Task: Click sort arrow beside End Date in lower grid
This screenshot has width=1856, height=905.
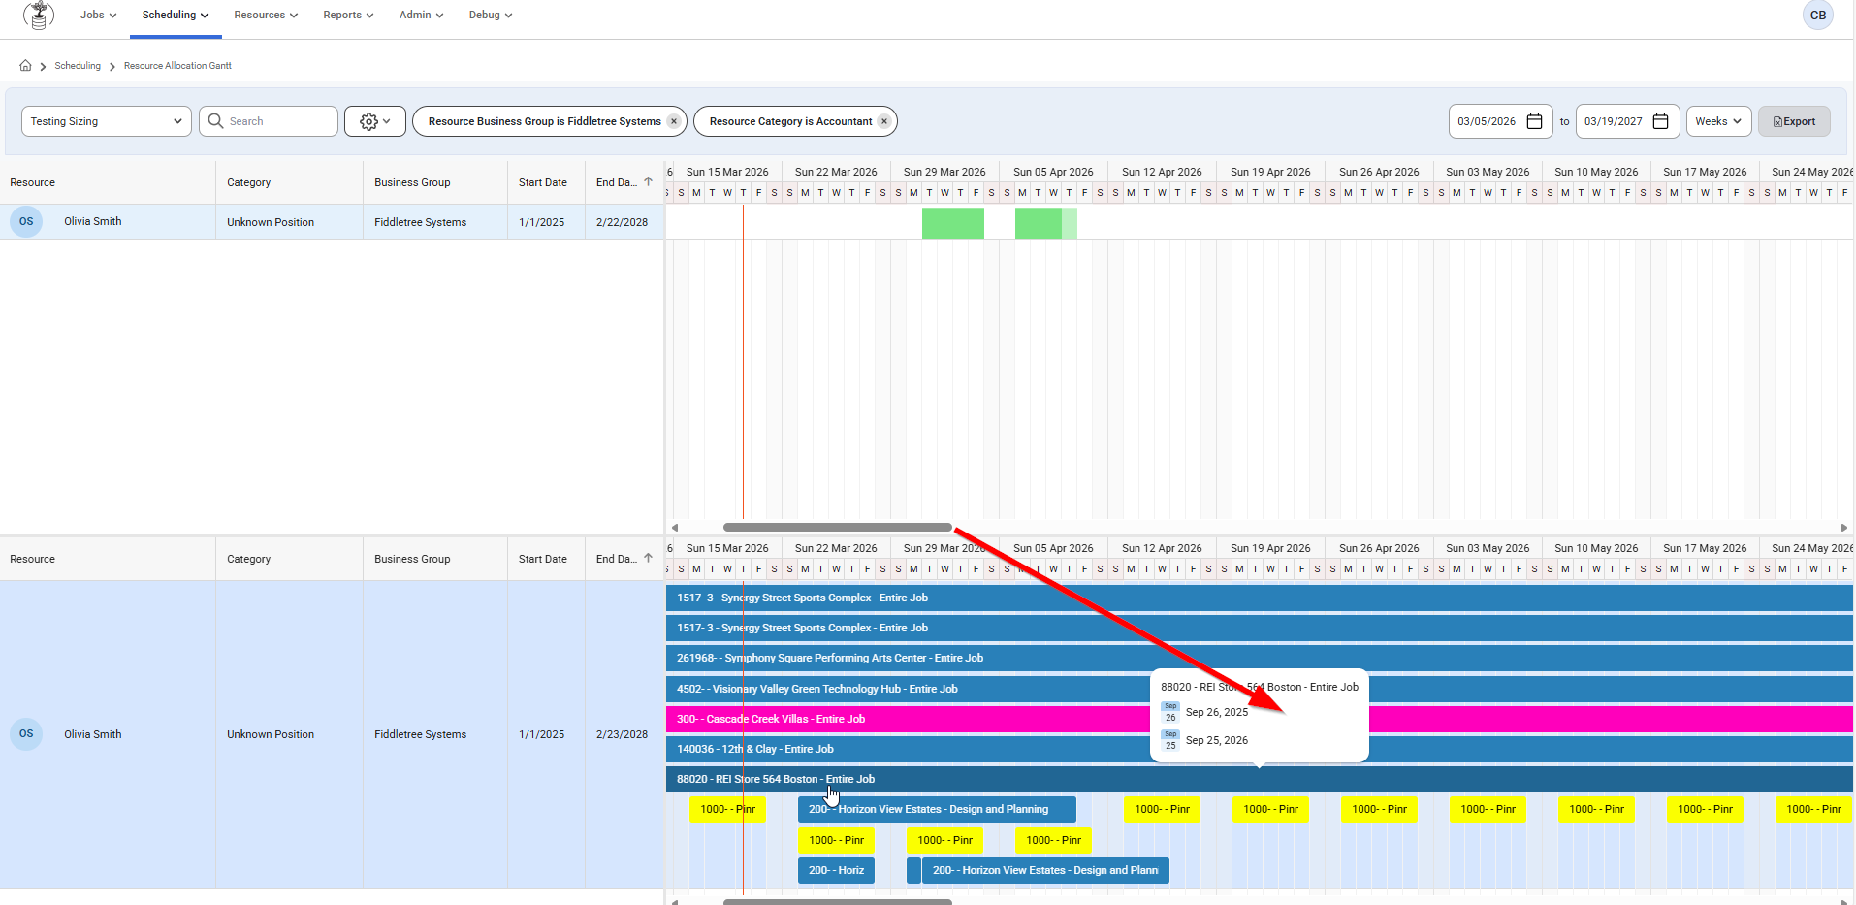Action: [648, 558]
